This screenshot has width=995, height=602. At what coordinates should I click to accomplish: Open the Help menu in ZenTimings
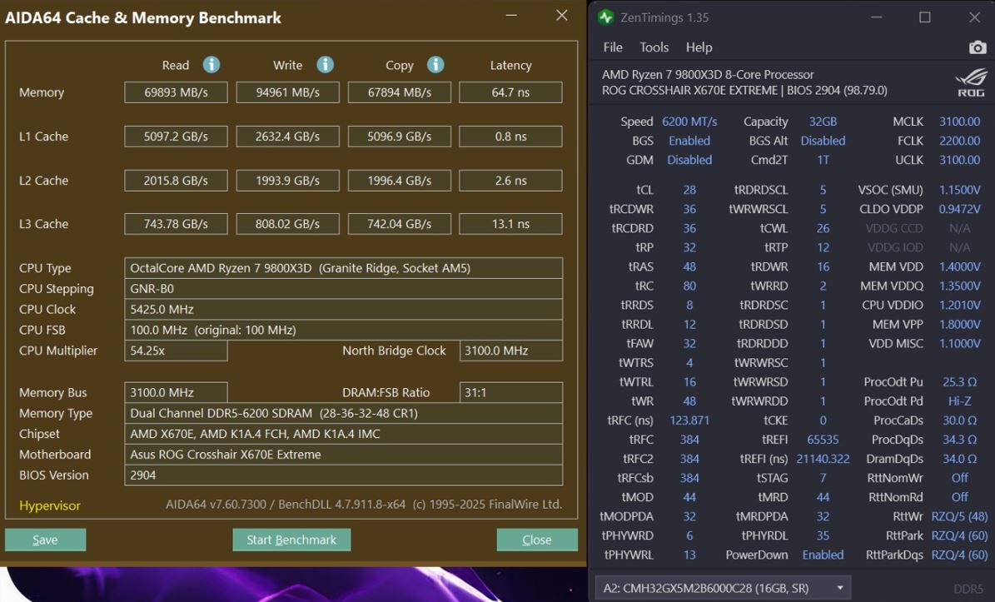pos(699,47)
